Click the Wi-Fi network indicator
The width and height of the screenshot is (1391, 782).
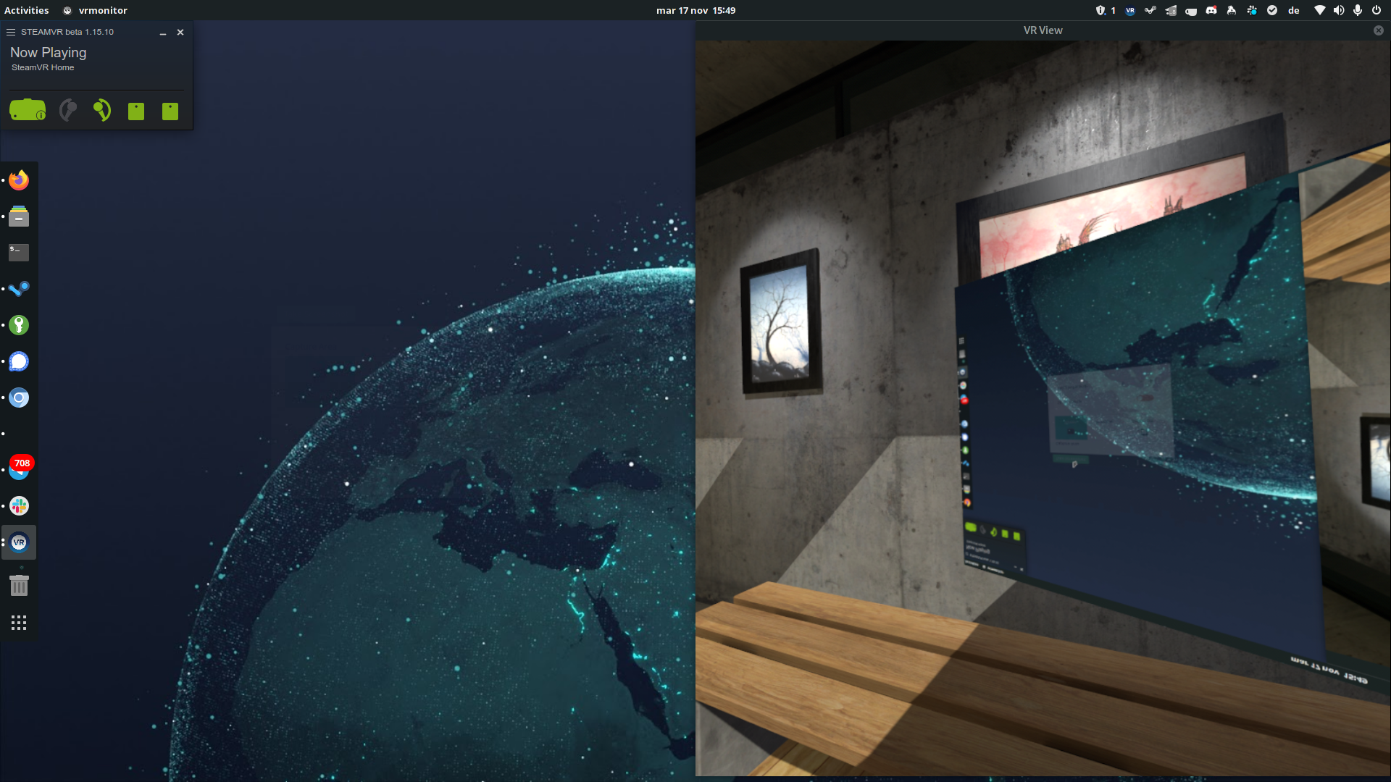pyautogui.click(x=1320, y=10)
